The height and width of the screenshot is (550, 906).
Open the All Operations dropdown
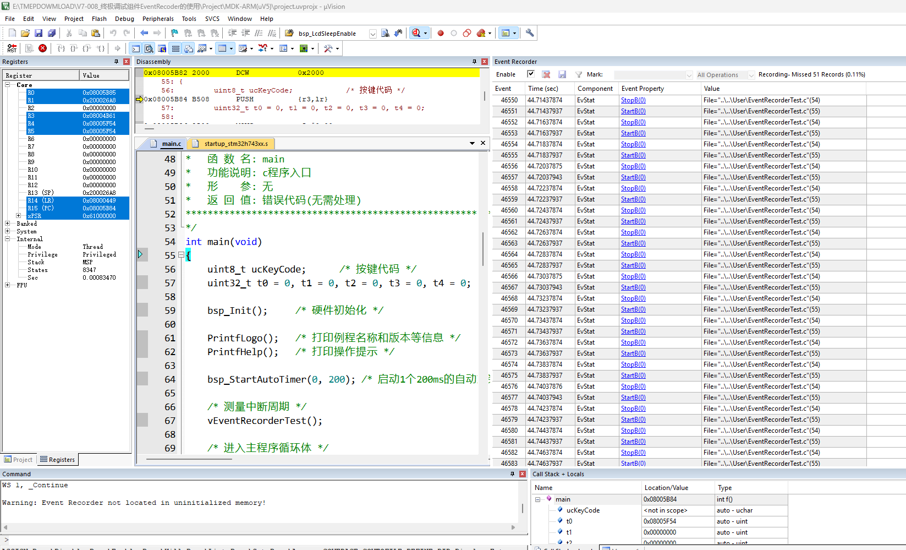point(751,75)
